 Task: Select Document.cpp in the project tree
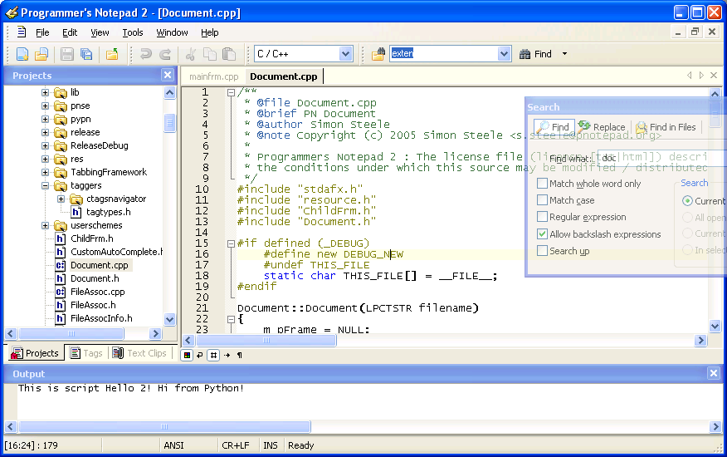point(100,265)
